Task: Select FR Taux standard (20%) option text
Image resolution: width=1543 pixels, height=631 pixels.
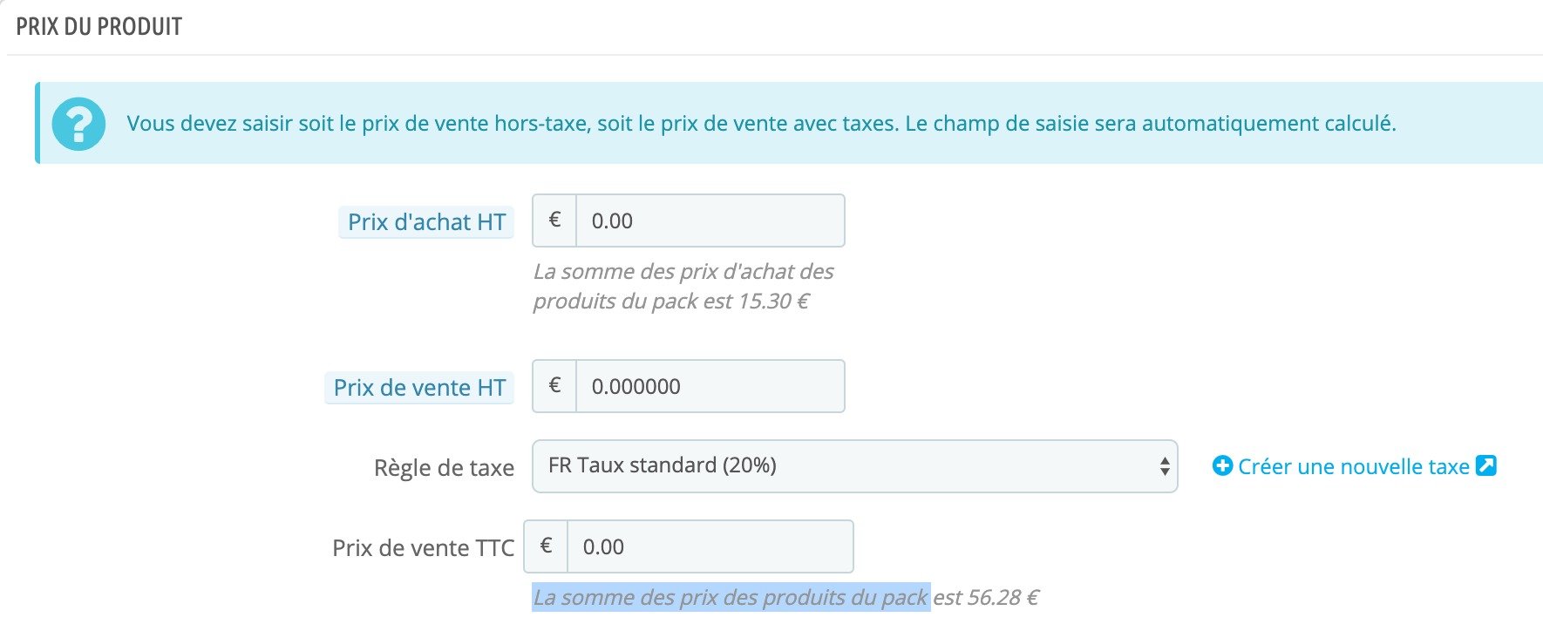Action: [663, 465]
